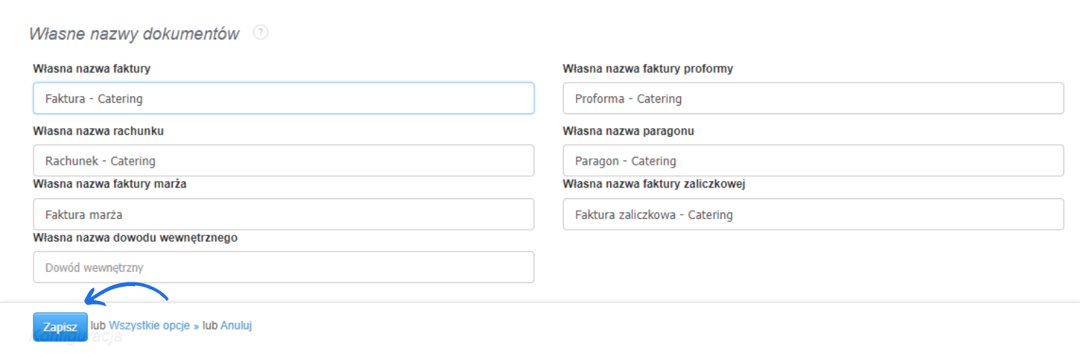The image size is (1089, 353).
Task: Focus the Faktura marża input field
Action: 283,214
